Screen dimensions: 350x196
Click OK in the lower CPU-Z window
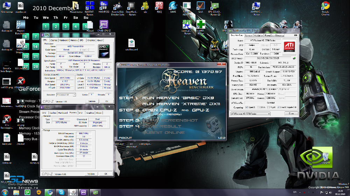106,174
